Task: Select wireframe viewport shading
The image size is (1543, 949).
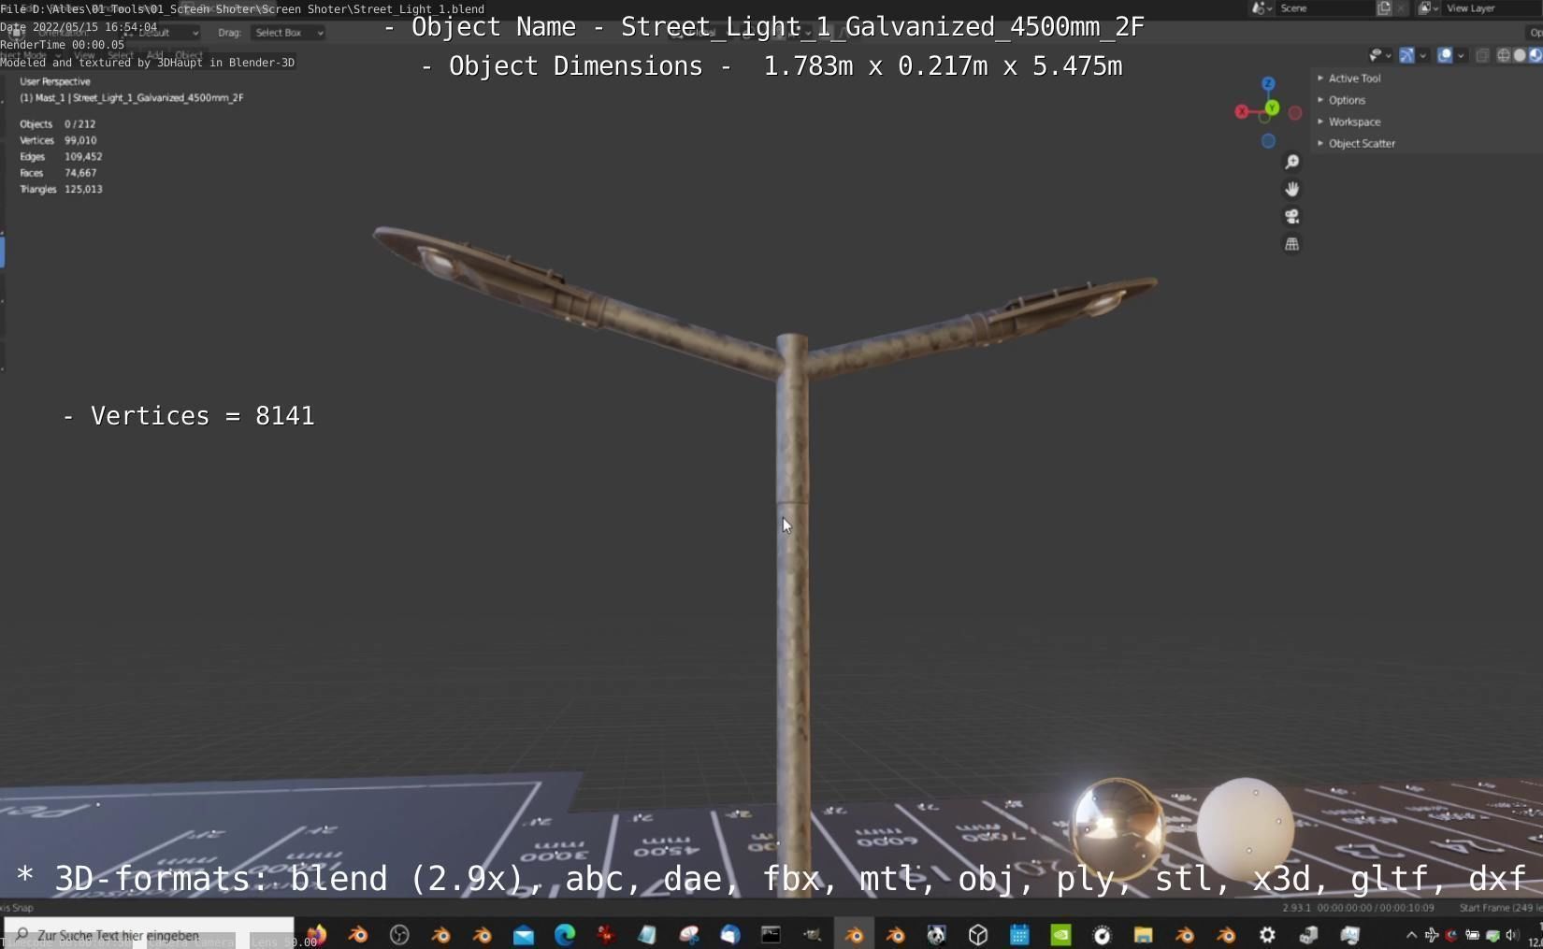Action: click(x=1504, y=55)
